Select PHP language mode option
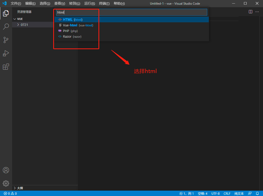 pos(132,31)
